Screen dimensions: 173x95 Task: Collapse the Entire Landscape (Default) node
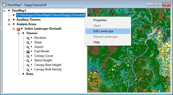point(14,29)
